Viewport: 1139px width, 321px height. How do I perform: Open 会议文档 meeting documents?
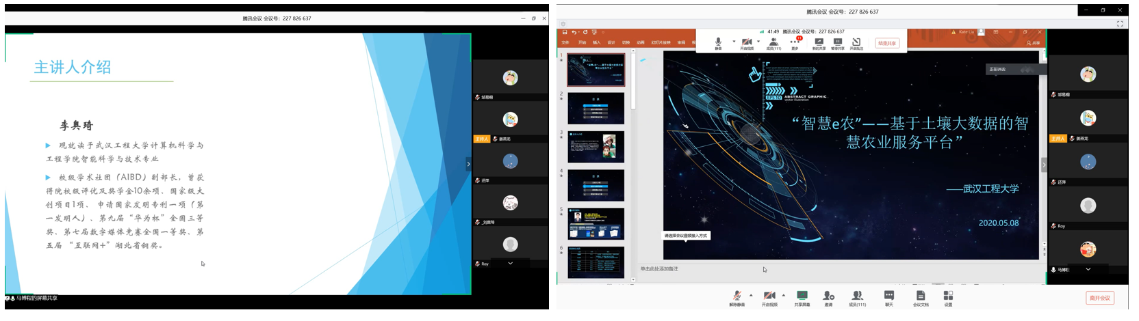coord(920,296)
